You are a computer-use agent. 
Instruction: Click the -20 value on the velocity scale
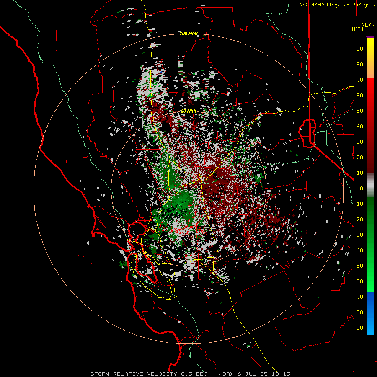pyautogui.click(x=358, y=219)
